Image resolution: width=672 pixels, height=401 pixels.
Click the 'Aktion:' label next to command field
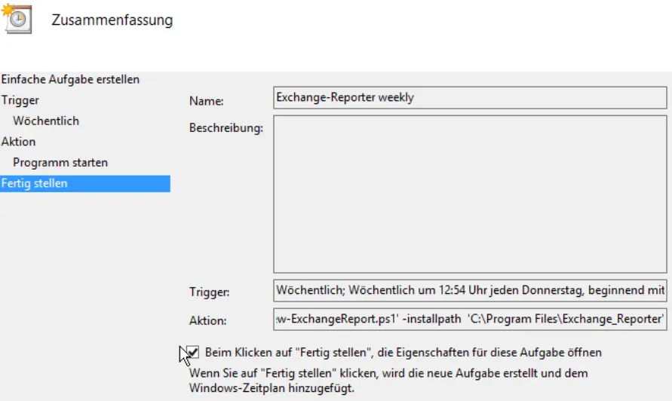pyautogui.click(x=207, y=321)
